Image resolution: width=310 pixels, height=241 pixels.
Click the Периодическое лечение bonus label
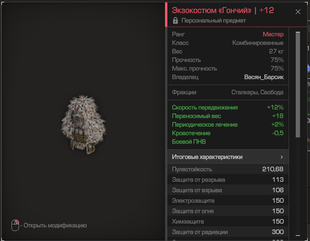point(204,125)
